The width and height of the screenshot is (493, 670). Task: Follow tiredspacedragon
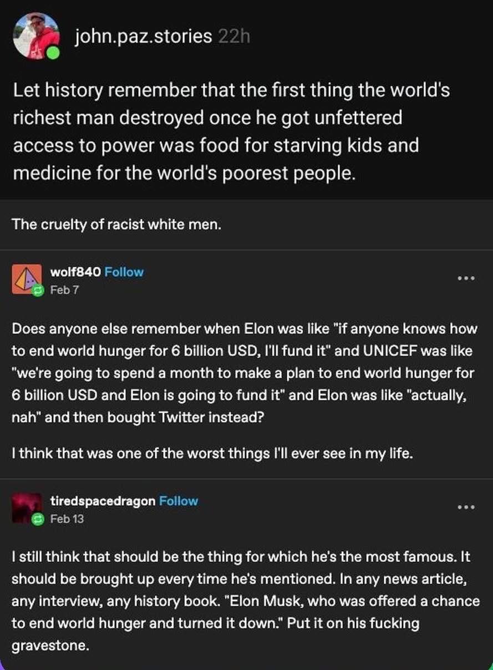[x=178, y=501]
